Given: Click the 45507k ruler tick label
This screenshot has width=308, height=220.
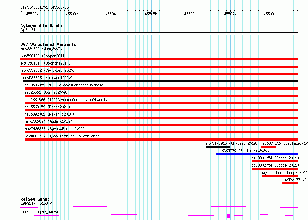Looking at the screenshot, I should click(230, 14).
